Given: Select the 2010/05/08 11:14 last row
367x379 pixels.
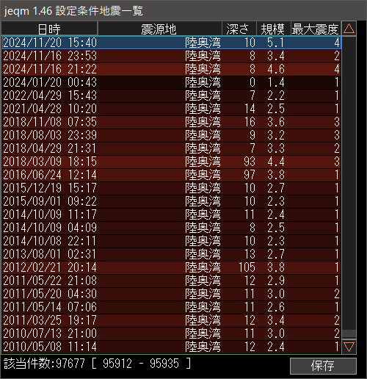Looking at the screenshot, I should click(172, 347).
